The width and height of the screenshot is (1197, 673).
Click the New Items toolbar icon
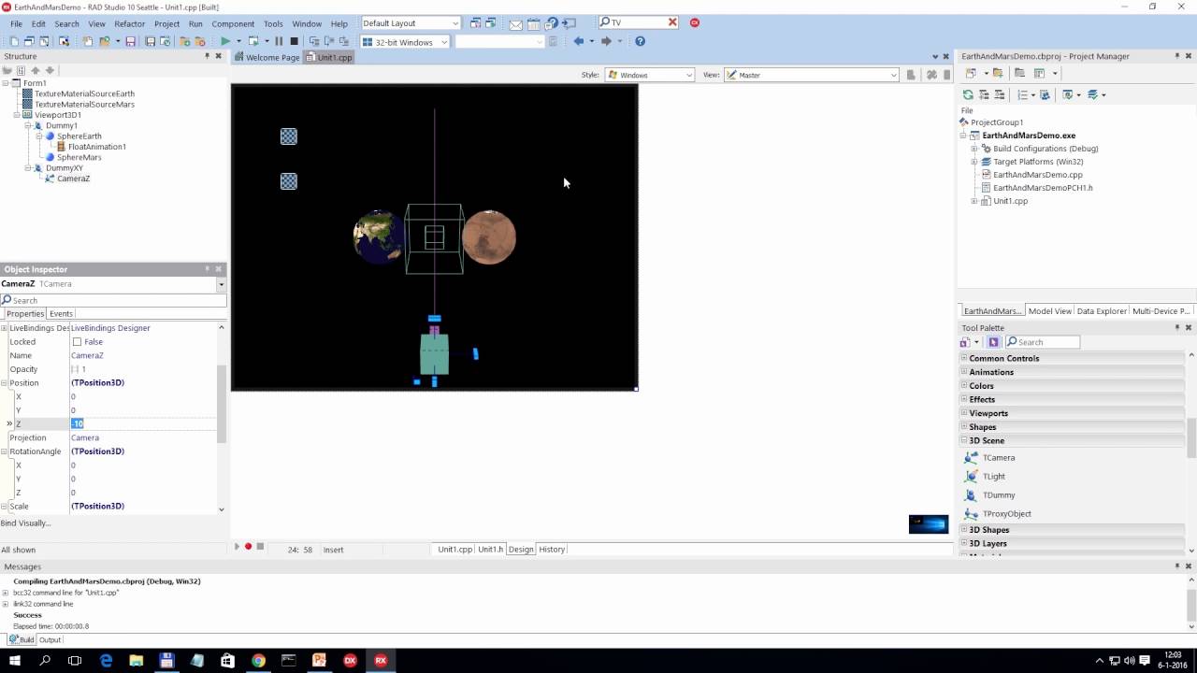(14, 41)
